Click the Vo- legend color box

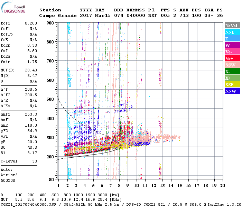coord(231,52)
